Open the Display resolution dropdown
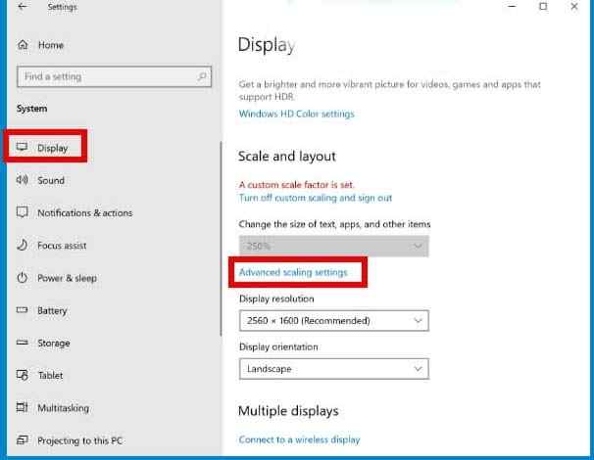Screen dimensions: 594x460 (x=334, y=321)
